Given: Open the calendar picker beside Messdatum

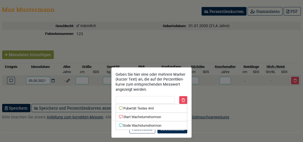Looking at the screenshot, I should point(53,81).
